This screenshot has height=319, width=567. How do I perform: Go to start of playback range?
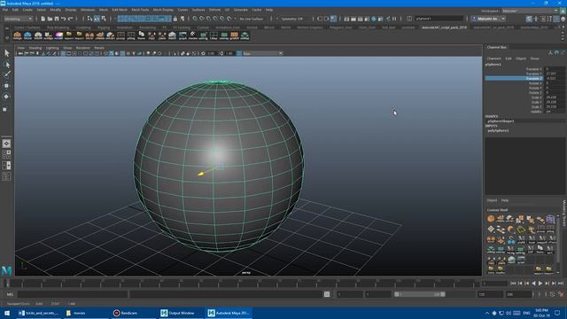tap(513, 284)
